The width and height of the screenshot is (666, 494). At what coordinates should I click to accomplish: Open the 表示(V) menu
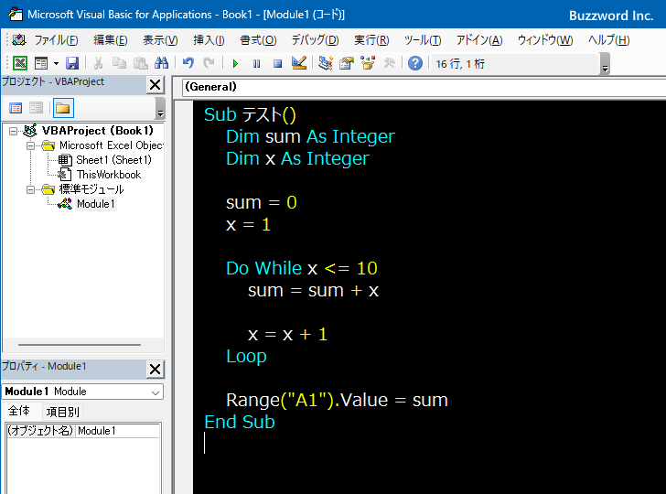pos(160,40)
